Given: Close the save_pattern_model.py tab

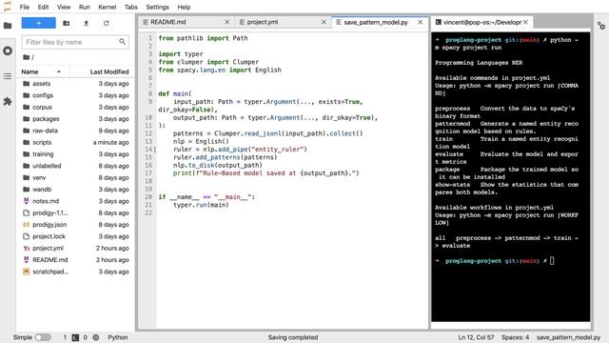Looking at the screenshot, I should [421, 22].
